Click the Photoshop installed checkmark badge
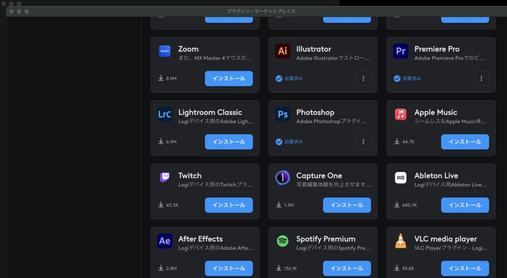The height and width of the screenshot is (278, 507). point(279,142)
